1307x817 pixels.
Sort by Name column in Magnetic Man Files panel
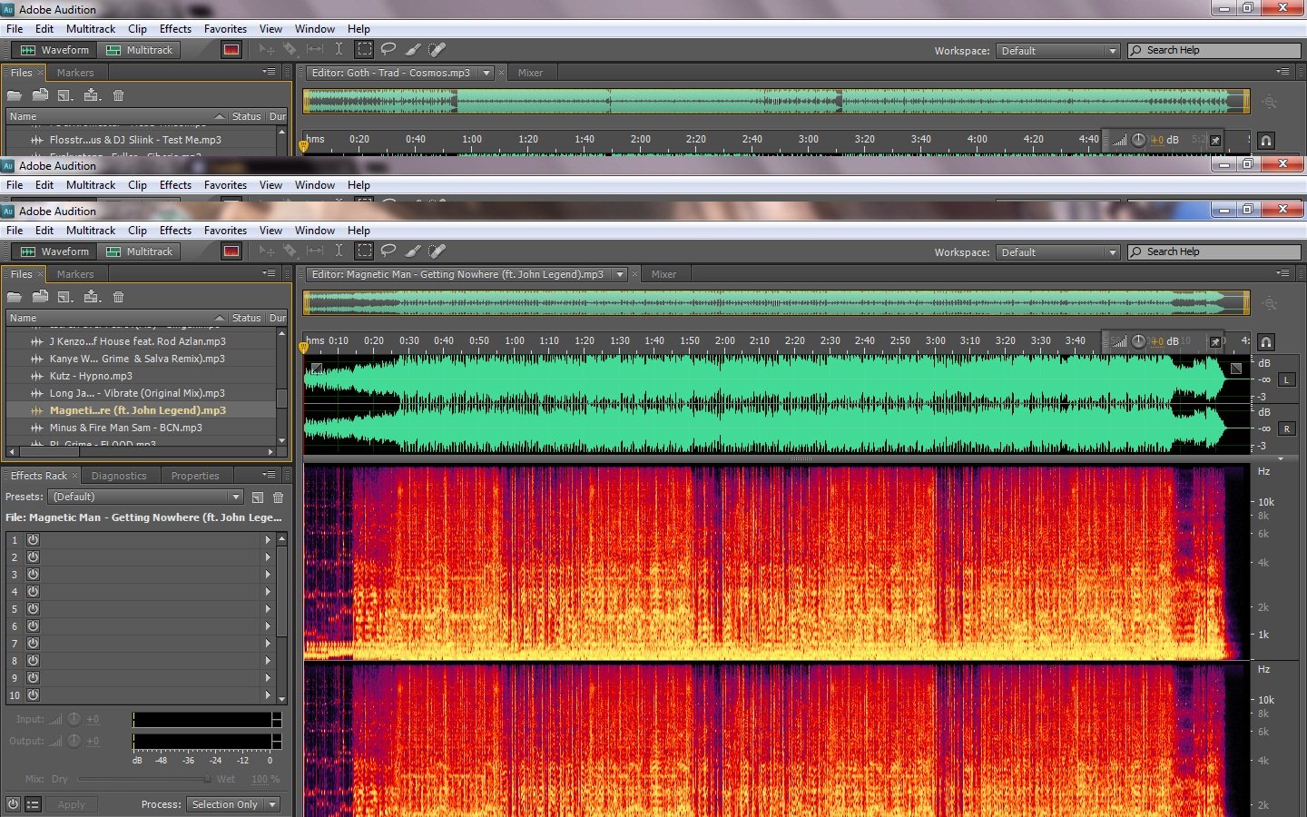[x=116, y=318]
